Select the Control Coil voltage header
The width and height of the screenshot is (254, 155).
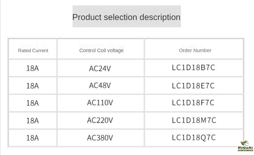pos(101,50)
